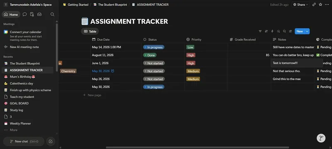Go to Getting Started breadcrumb
Viewport: 332px width, 149px height.
[x=76, y=5]
